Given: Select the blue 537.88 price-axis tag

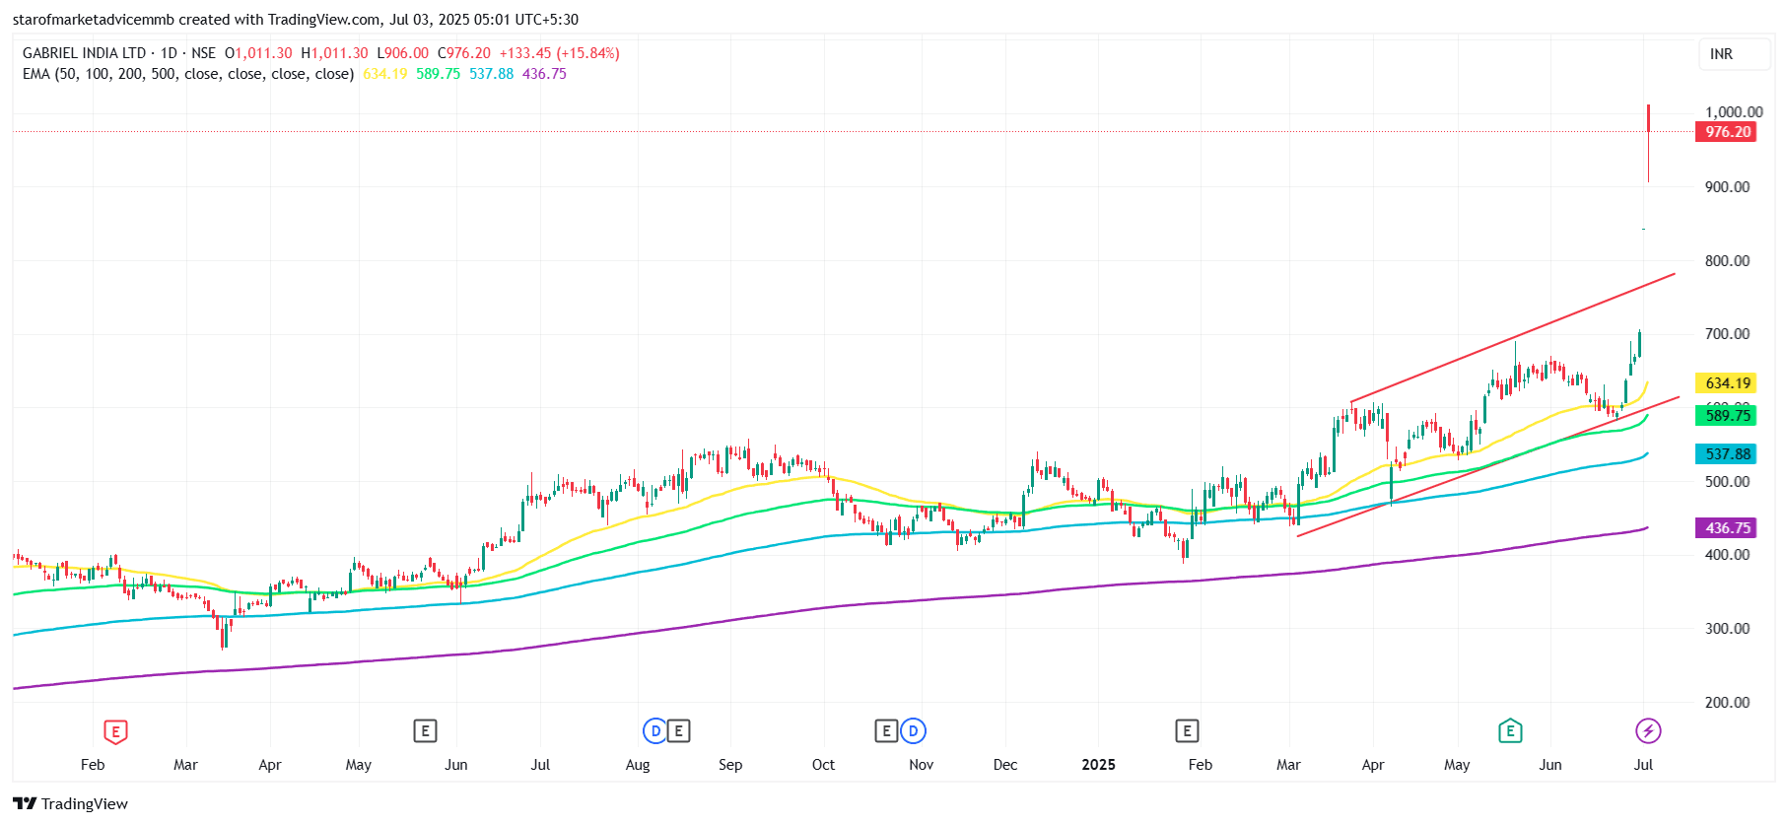Looking at the screenshot, I should point(1726,454).
